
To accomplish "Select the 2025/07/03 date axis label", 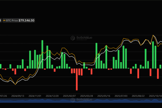I will [121, 96].
